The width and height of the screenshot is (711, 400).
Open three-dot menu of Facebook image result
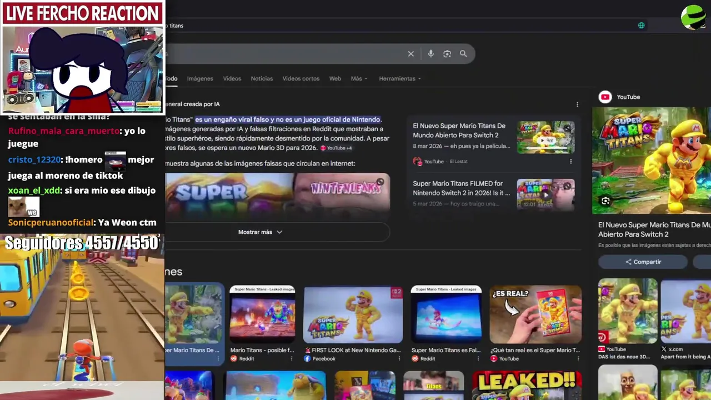(399, 359)
